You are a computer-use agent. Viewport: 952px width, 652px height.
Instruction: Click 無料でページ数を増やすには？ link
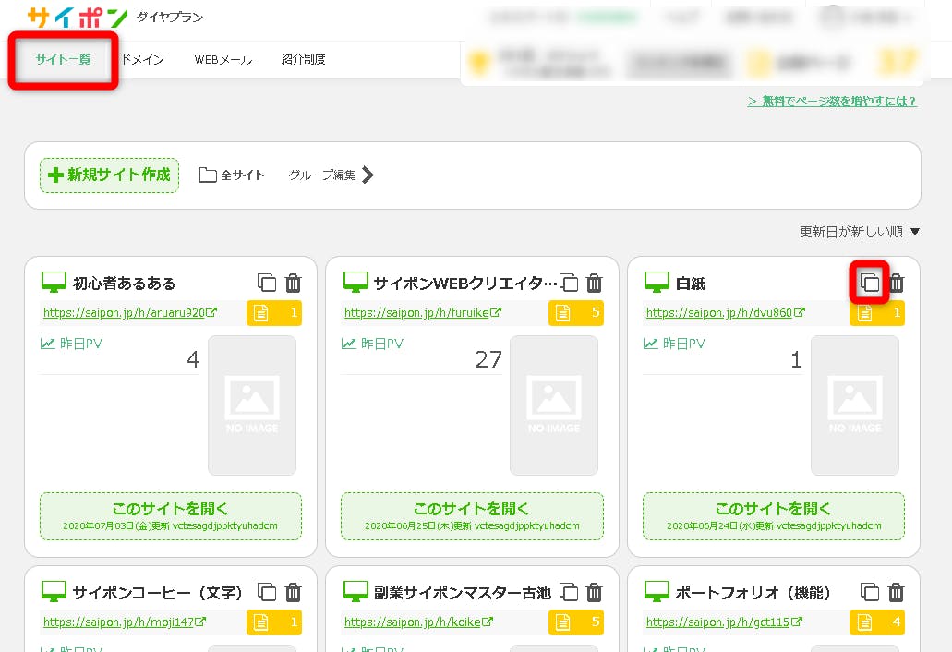831,102
